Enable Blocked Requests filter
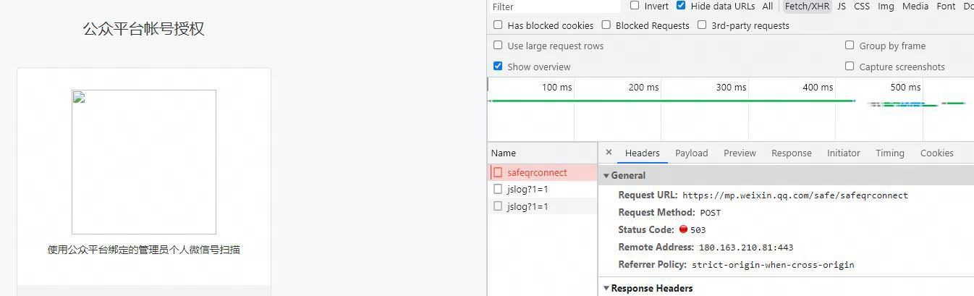This screenshot has width=974, height=296. pos(606,25)
